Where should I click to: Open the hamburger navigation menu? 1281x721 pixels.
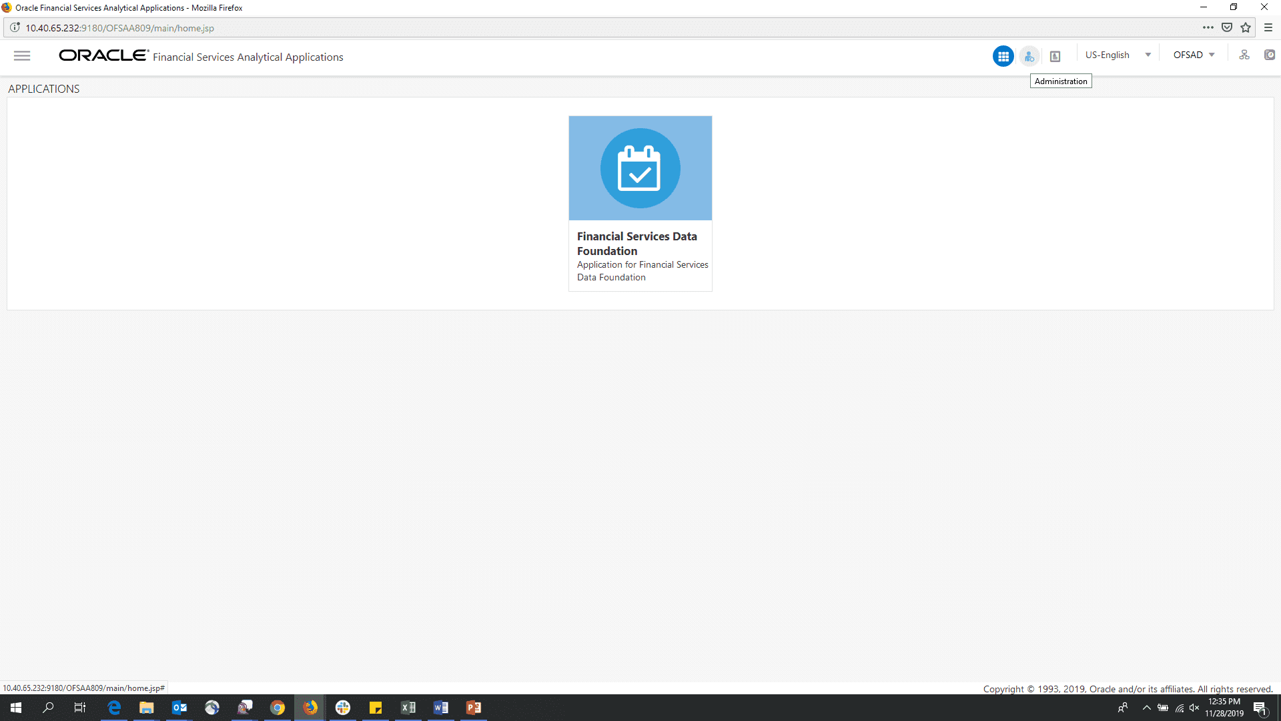pos(22,56)
